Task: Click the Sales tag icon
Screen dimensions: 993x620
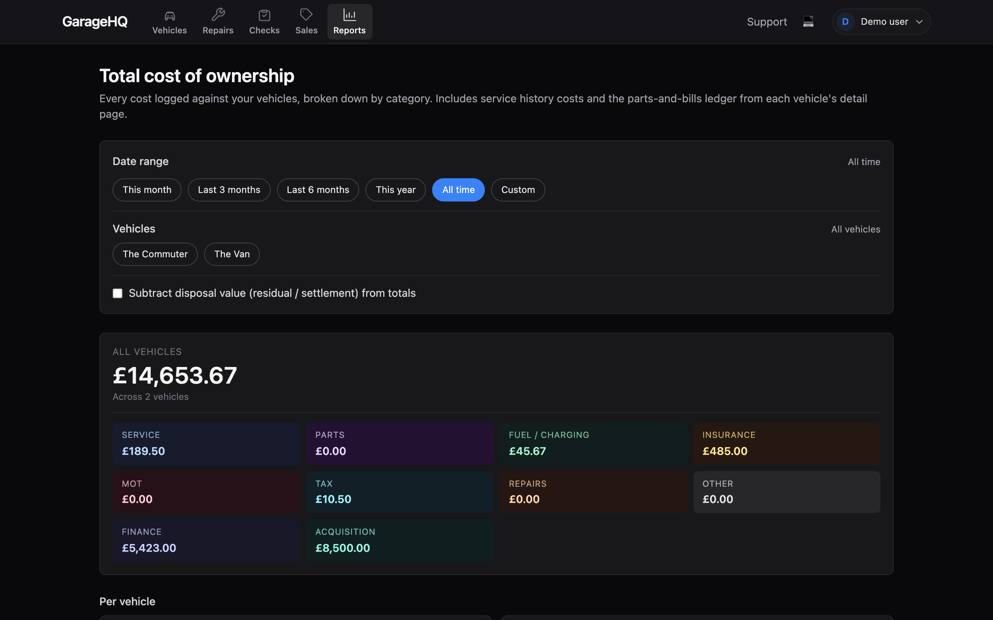Action: (x=306, y=15)
